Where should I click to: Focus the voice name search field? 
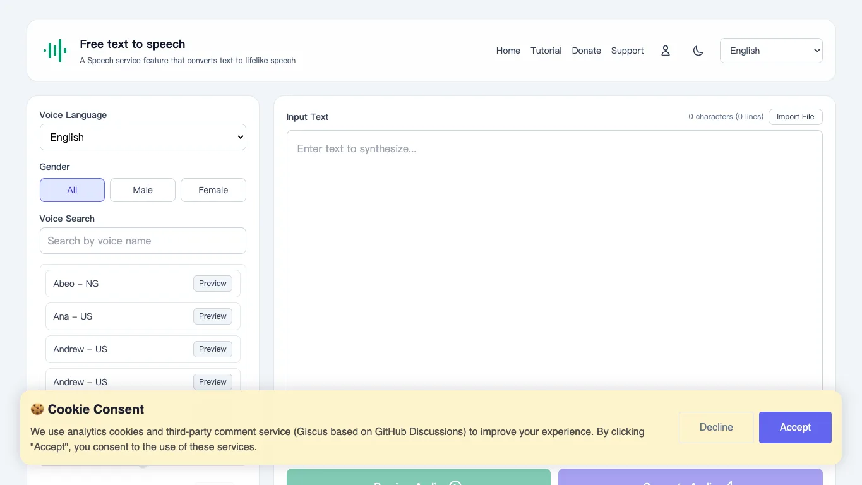pos(143,241)
